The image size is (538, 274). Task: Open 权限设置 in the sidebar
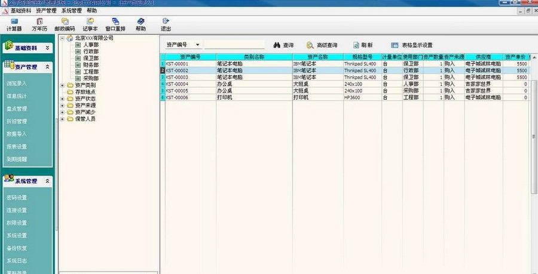point(17,223)
